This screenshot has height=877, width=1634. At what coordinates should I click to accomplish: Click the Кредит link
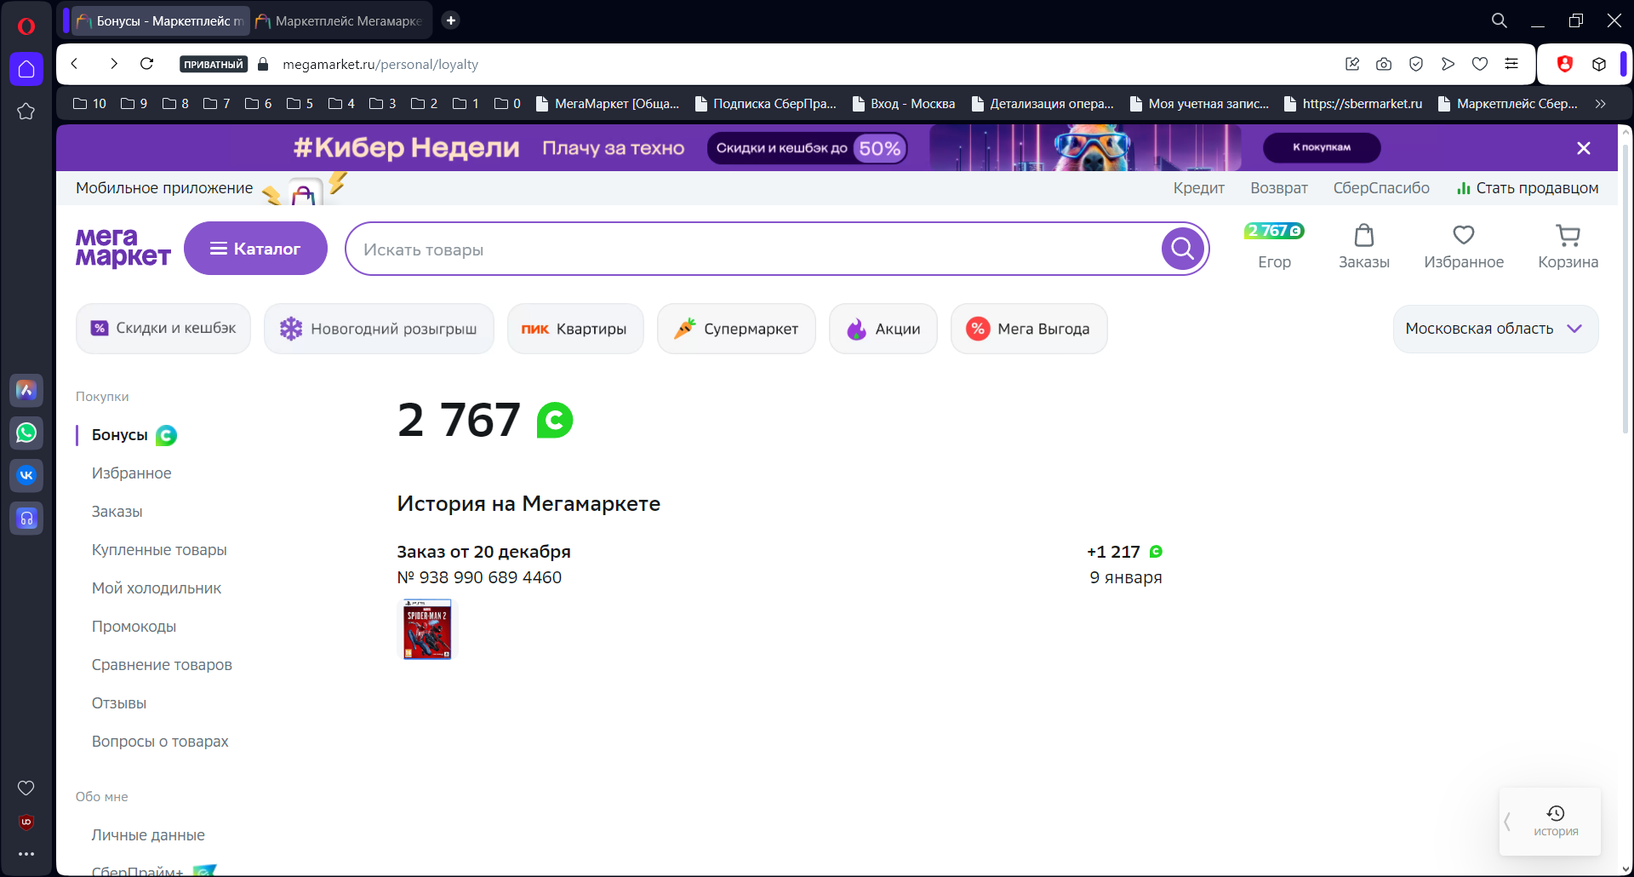pyautogui.click(x=1199, y=188)
